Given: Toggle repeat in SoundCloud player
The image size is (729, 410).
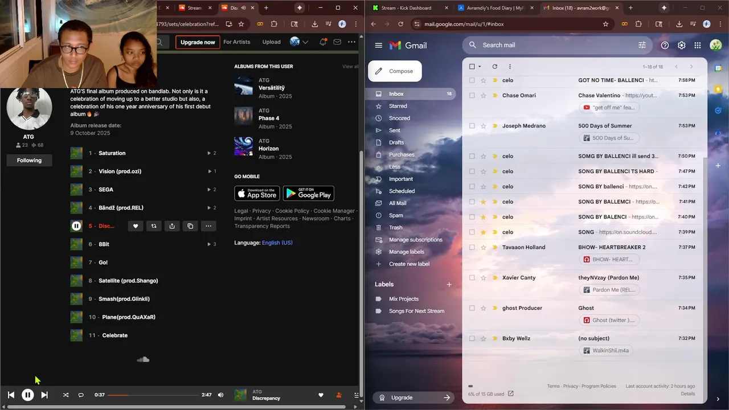Looking at the screenshot, I should point(81,395).
